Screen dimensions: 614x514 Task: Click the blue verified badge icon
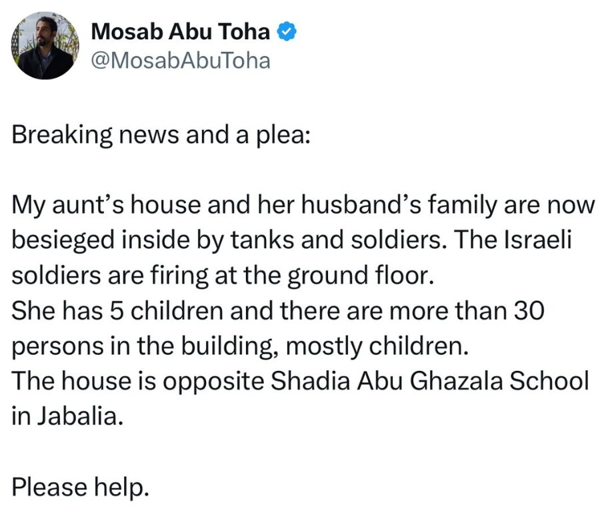[287, 31]
